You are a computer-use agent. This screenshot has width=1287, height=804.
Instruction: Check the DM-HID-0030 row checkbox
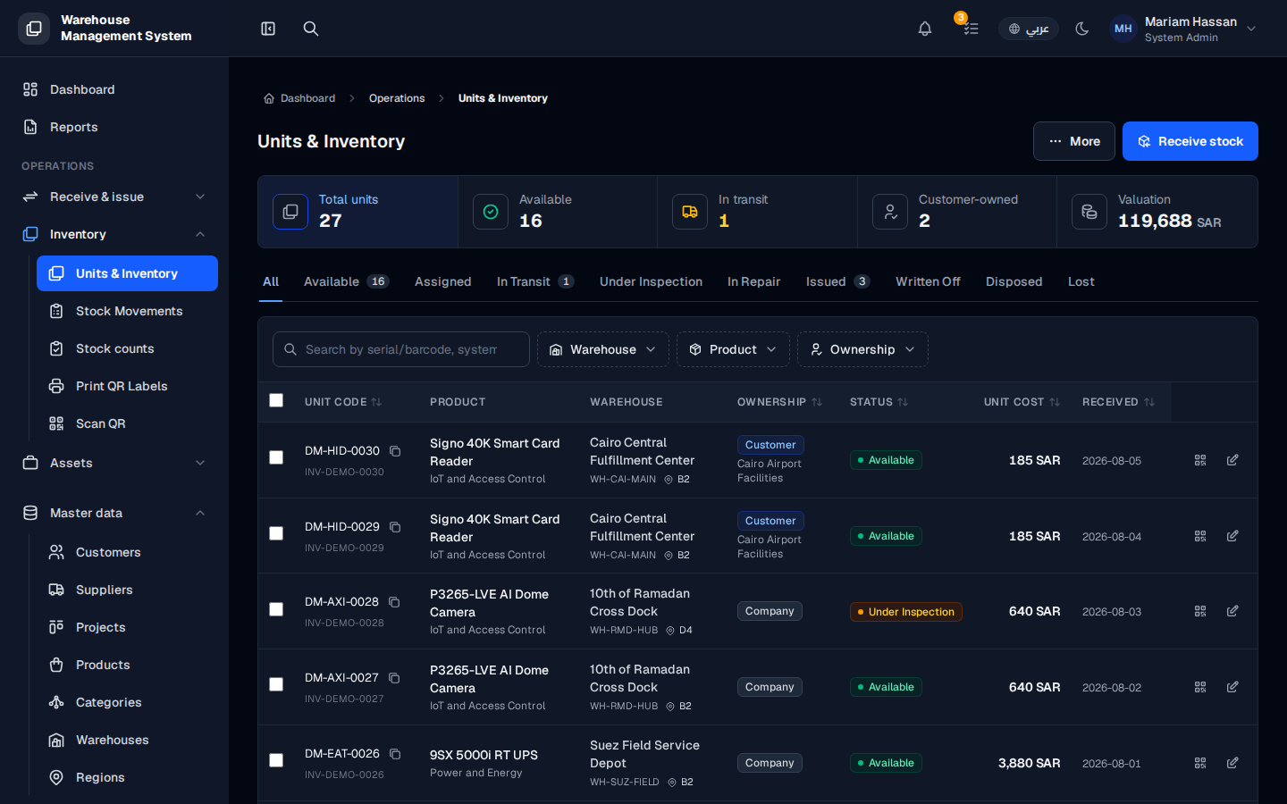(x=276, y=457)
